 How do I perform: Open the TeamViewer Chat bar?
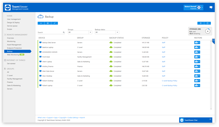(x=196, y=120)
